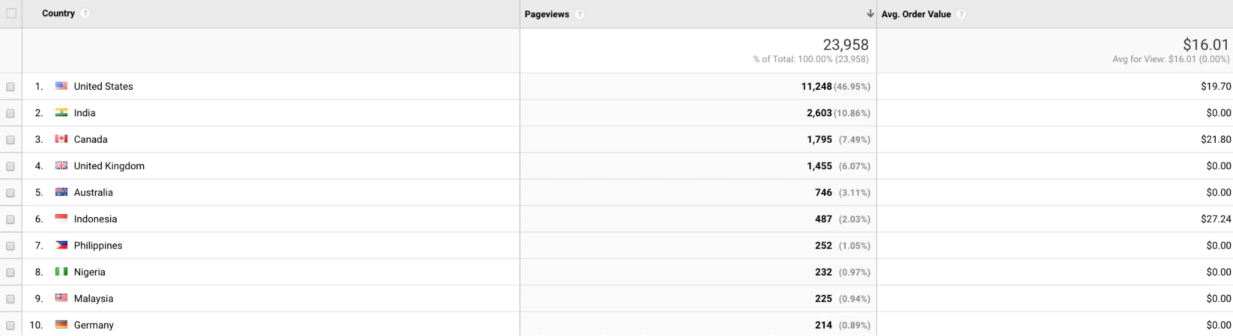Open the India country link

point(85,113)
